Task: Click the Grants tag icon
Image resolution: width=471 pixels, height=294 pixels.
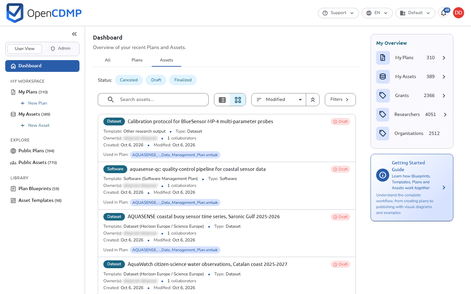Action: click(x=383, y=96)
